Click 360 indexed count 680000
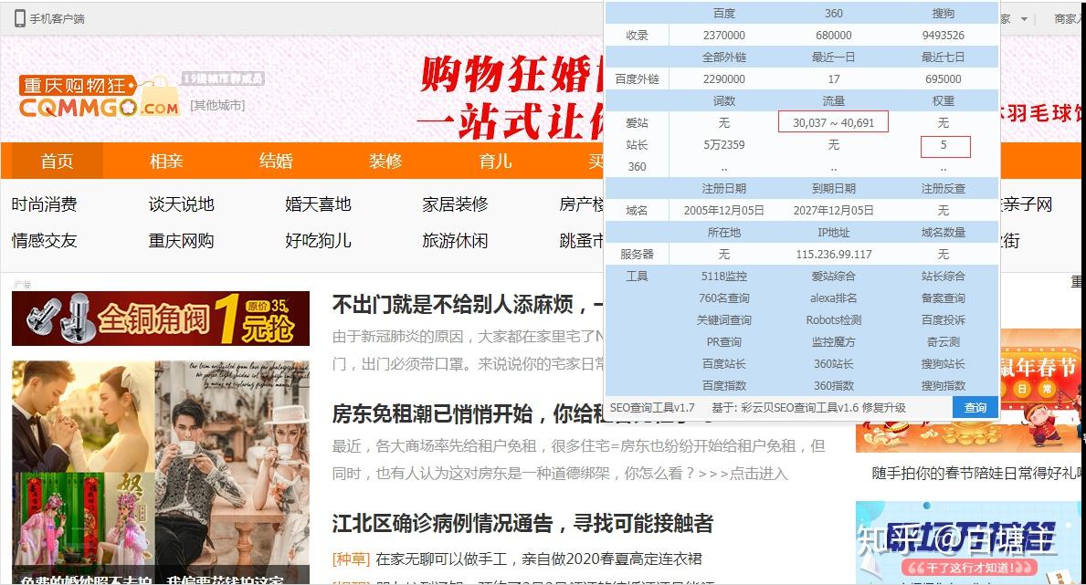This screenshot has height=585, width=1086. (x=833, y=36)
